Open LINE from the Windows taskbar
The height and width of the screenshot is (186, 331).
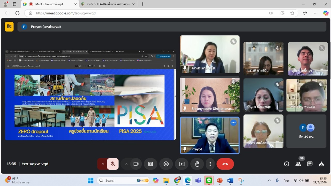pyautogui.click(x=209, y=180)
